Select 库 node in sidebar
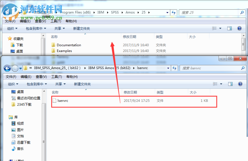Image resolution: width=248 pixels, height=161 pixels. click(13, 117)
